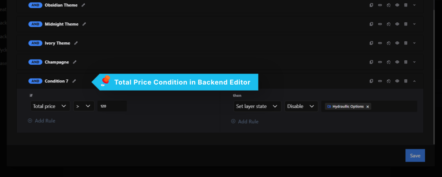Add Rule under the if section

(41, 120)
